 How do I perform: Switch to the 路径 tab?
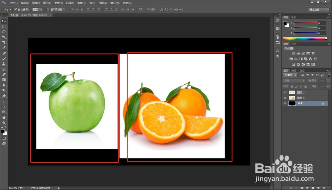pos(302,71)
